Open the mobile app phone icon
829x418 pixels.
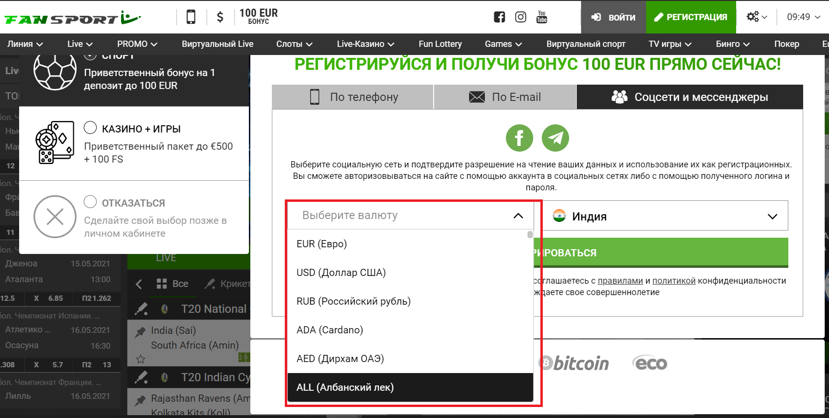click(x=190, y=17)
